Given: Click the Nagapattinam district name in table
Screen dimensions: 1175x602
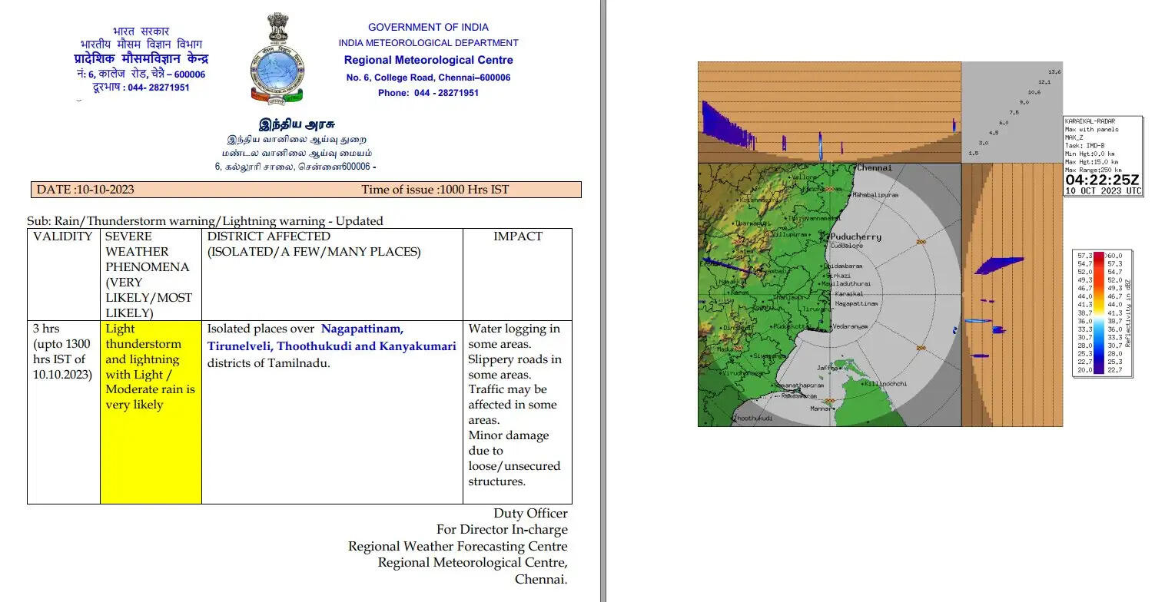Looking at the screenshot, I should click(361, 329).
